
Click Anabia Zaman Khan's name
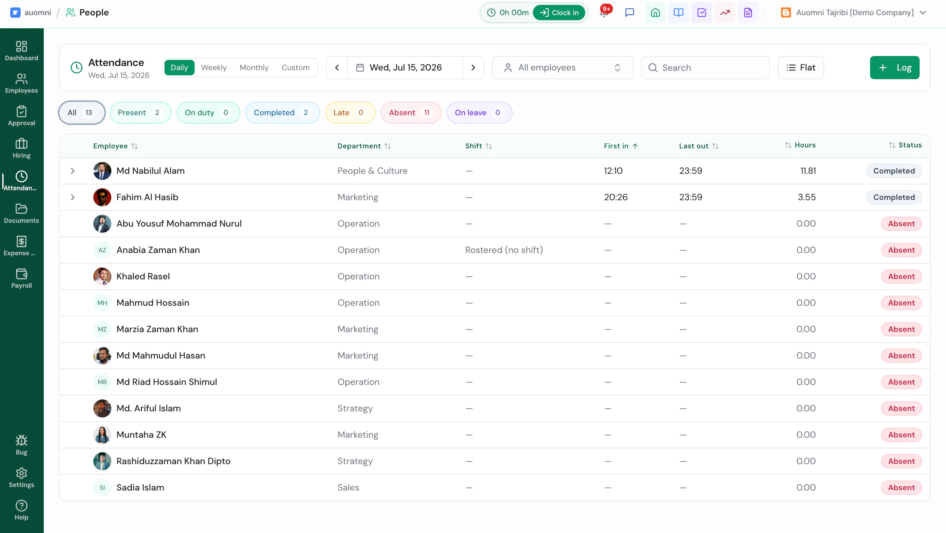[158, 250]
